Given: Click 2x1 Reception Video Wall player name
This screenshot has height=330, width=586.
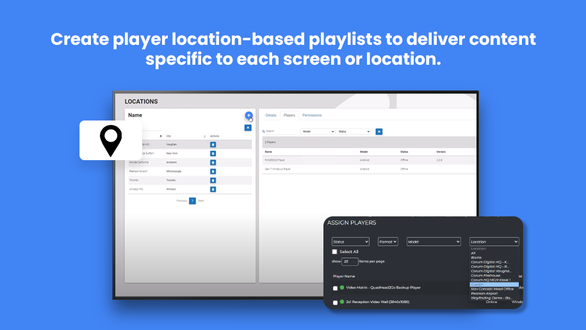Looking at the screenshot, I should (377, 302).
